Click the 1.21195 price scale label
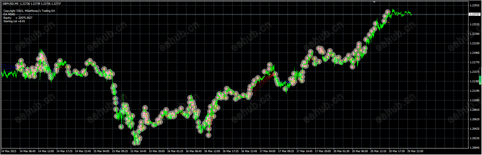Viewport: 482px width, 155px height. click(475, 91)
